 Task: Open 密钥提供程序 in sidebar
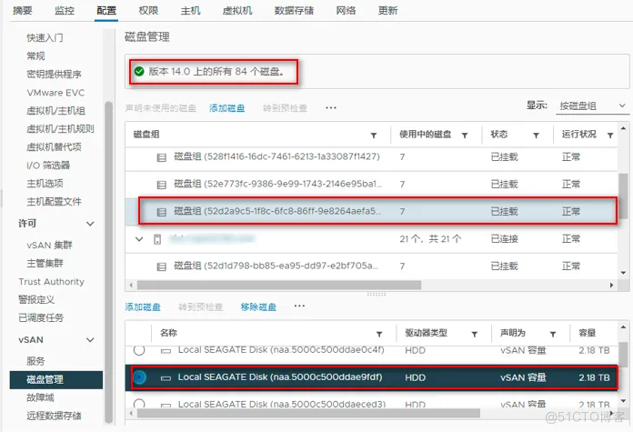click(54, 75)
